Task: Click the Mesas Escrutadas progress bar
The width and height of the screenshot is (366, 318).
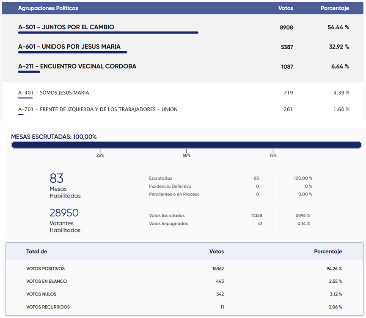Action: tap(186, 145)
